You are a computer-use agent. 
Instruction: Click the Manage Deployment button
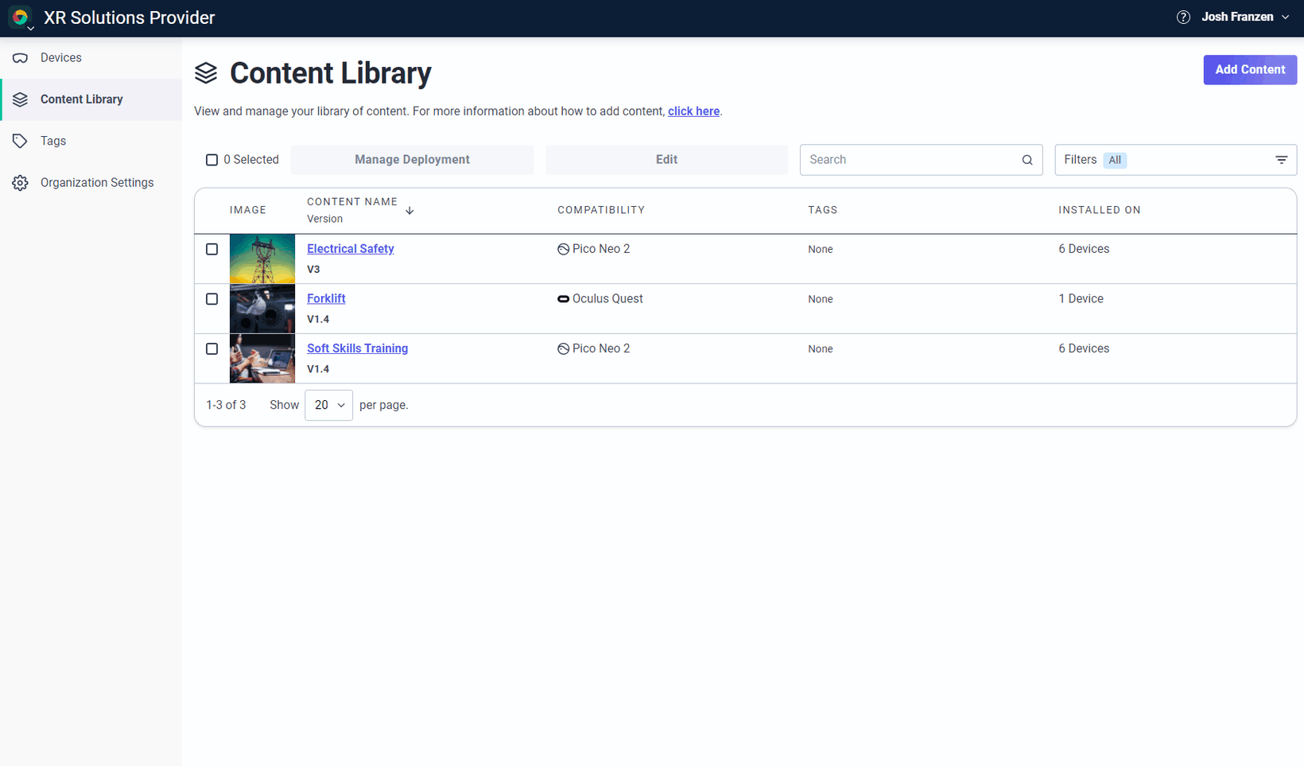(412, 160)
